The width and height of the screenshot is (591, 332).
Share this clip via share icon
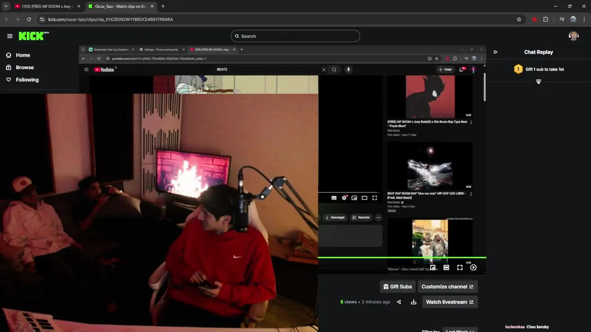tap(399, 302)
